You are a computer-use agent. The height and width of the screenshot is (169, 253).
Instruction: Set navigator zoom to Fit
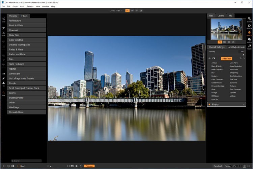pos(220,42)
